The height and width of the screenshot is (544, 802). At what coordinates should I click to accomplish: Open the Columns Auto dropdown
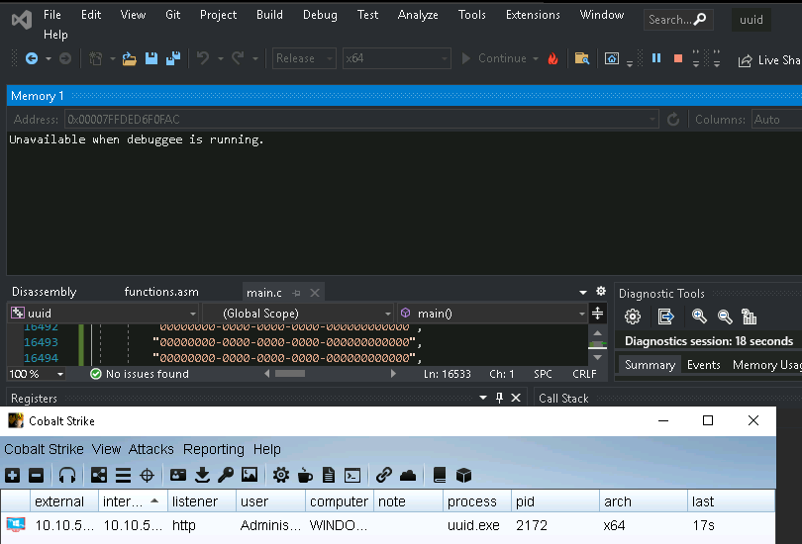777,120
